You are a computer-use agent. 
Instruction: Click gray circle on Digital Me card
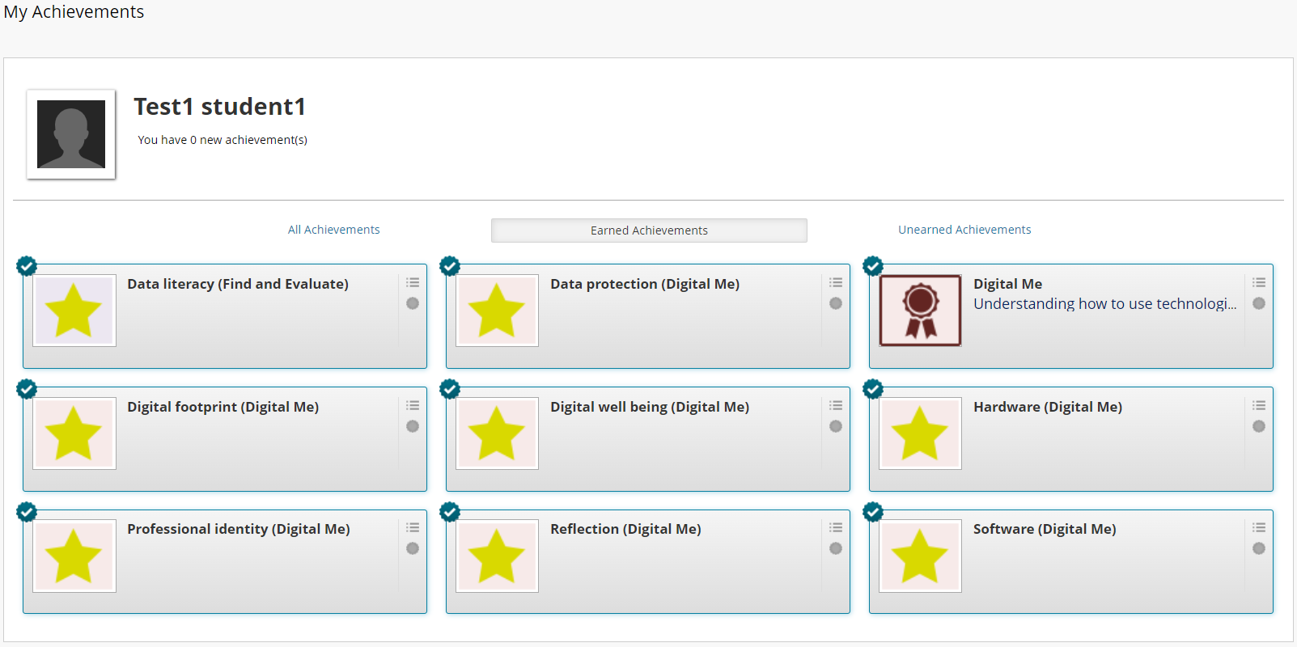[1259, 303]
